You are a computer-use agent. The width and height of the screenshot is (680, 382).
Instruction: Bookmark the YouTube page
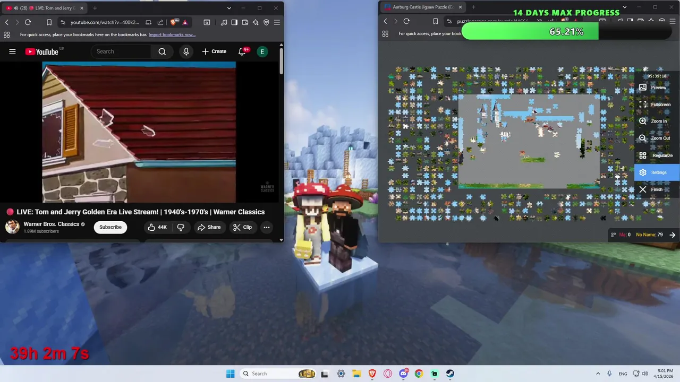pos(49,22)
